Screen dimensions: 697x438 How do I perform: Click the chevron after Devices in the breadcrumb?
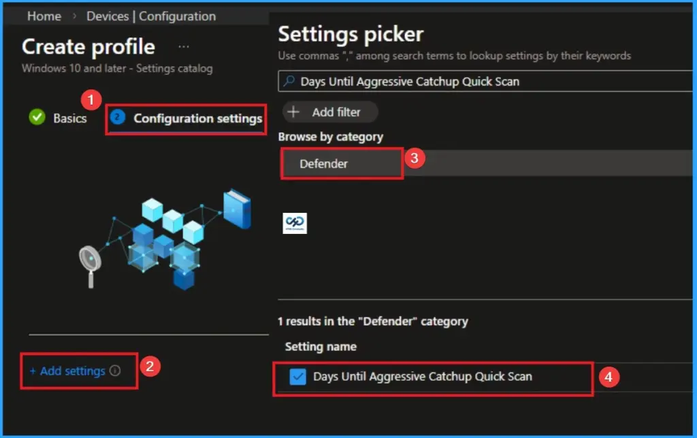tap(135, 16)
